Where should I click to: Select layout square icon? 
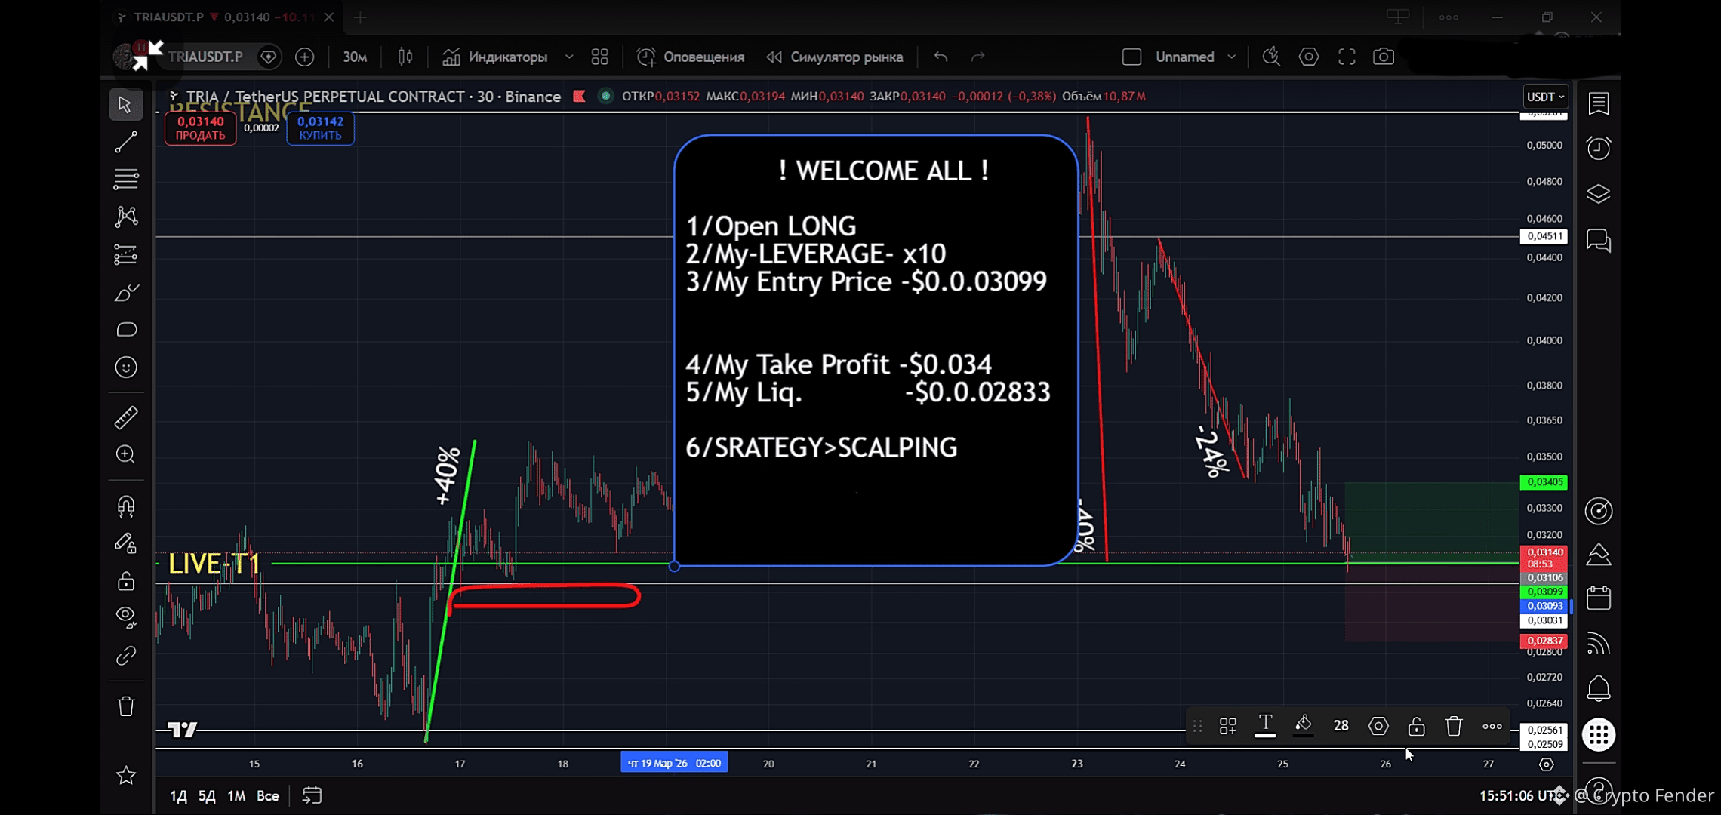[x=1131, y=57]
